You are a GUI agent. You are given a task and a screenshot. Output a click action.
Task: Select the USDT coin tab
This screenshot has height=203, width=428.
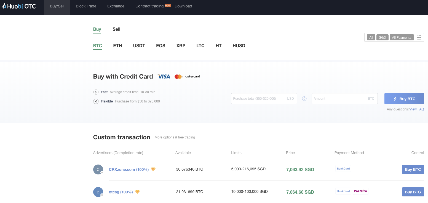[x=139, y=46]
